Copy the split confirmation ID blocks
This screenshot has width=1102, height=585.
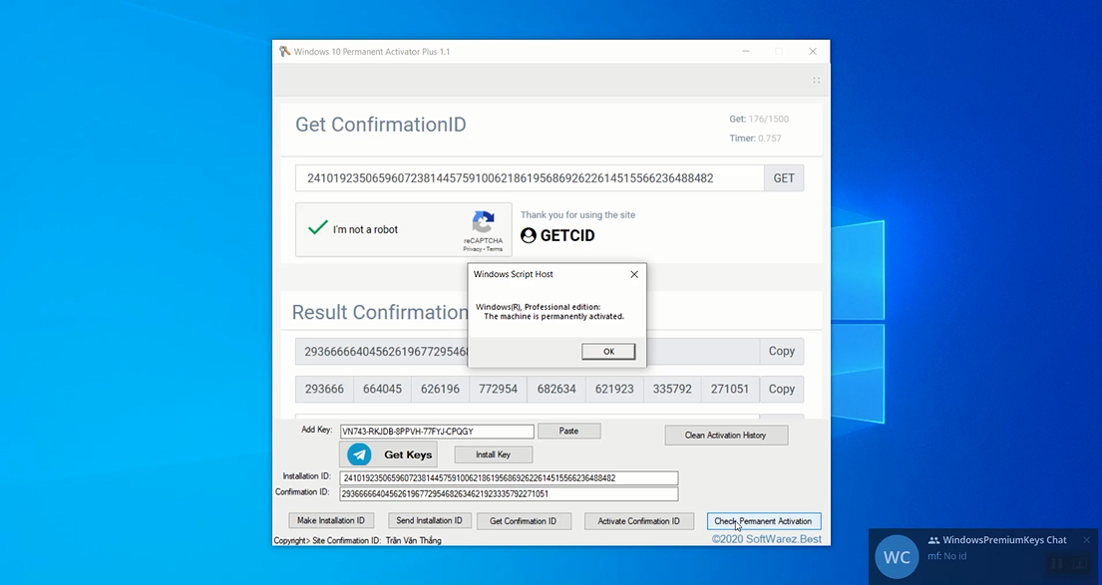[782, 389]
